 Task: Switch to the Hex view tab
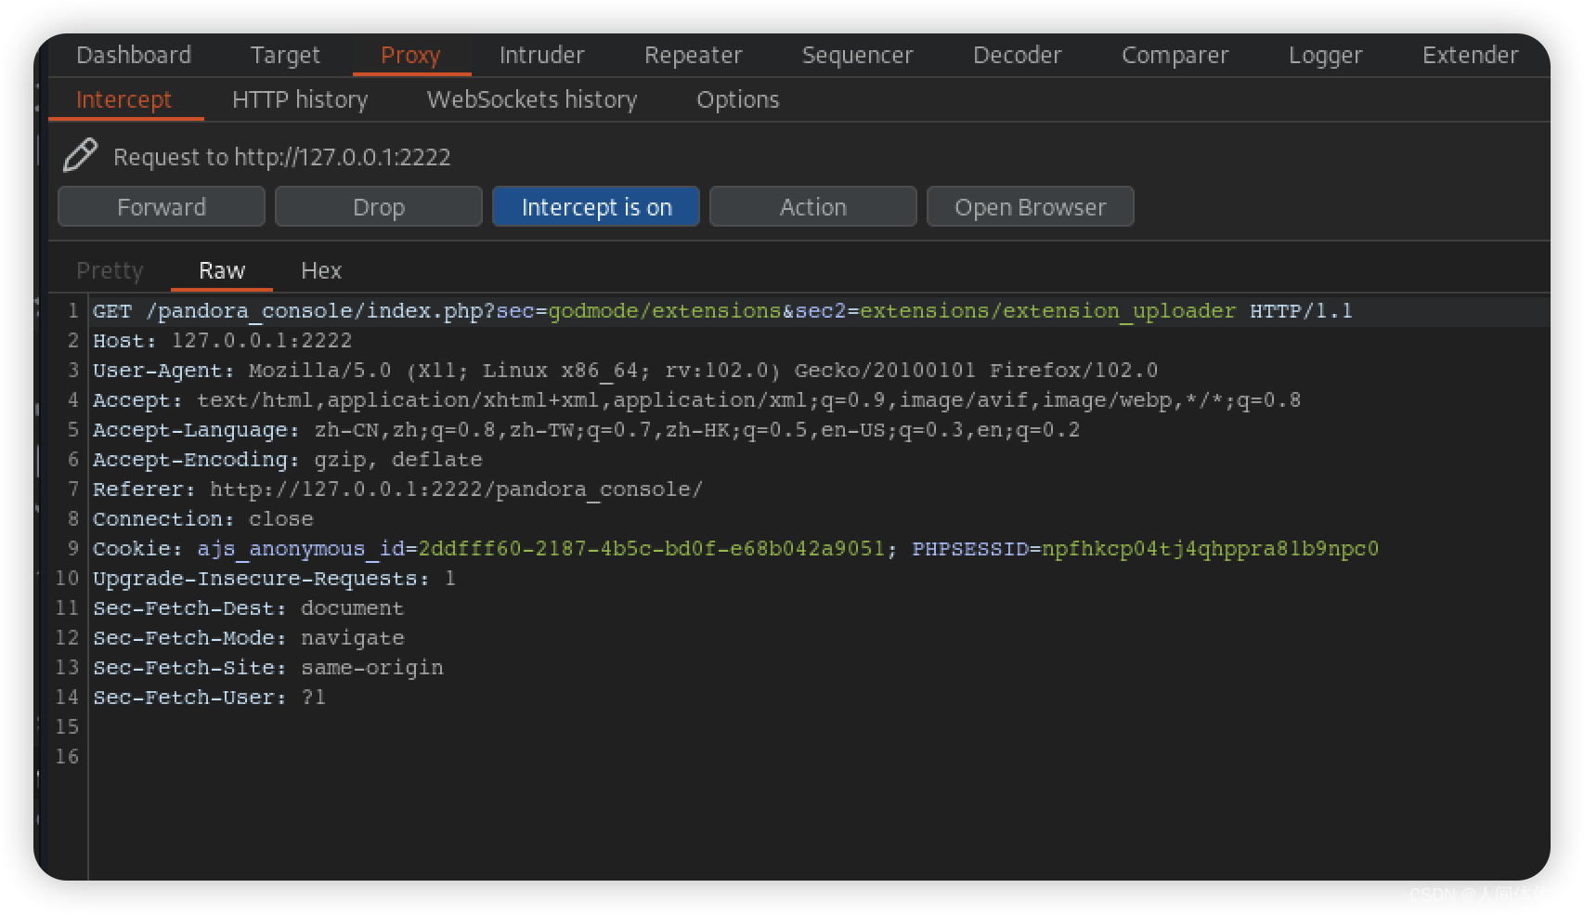(x=321, y=270)
